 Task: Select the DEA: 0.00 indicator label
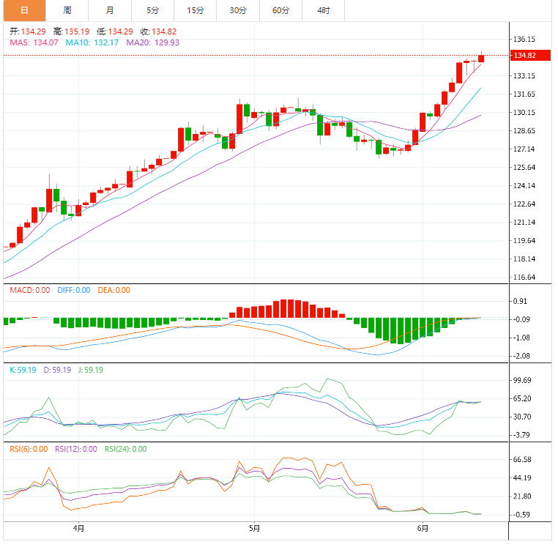coord(113,291)
